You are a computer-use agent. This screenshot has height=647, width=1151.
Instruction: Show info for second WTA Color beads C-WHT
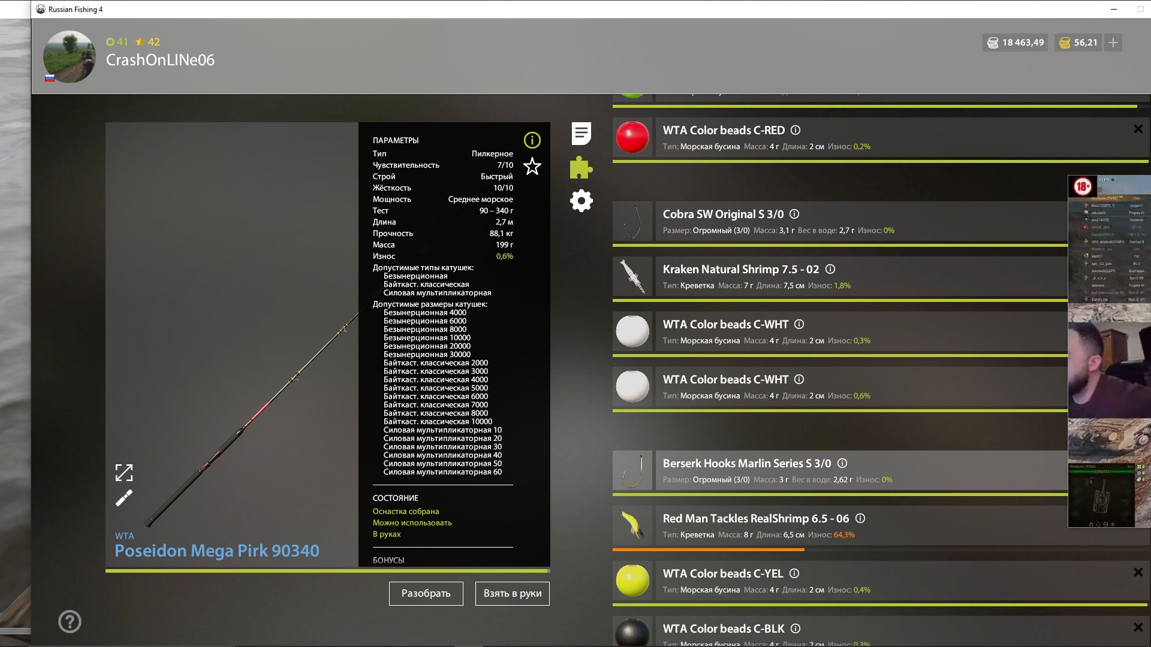[x=799, y=379]
